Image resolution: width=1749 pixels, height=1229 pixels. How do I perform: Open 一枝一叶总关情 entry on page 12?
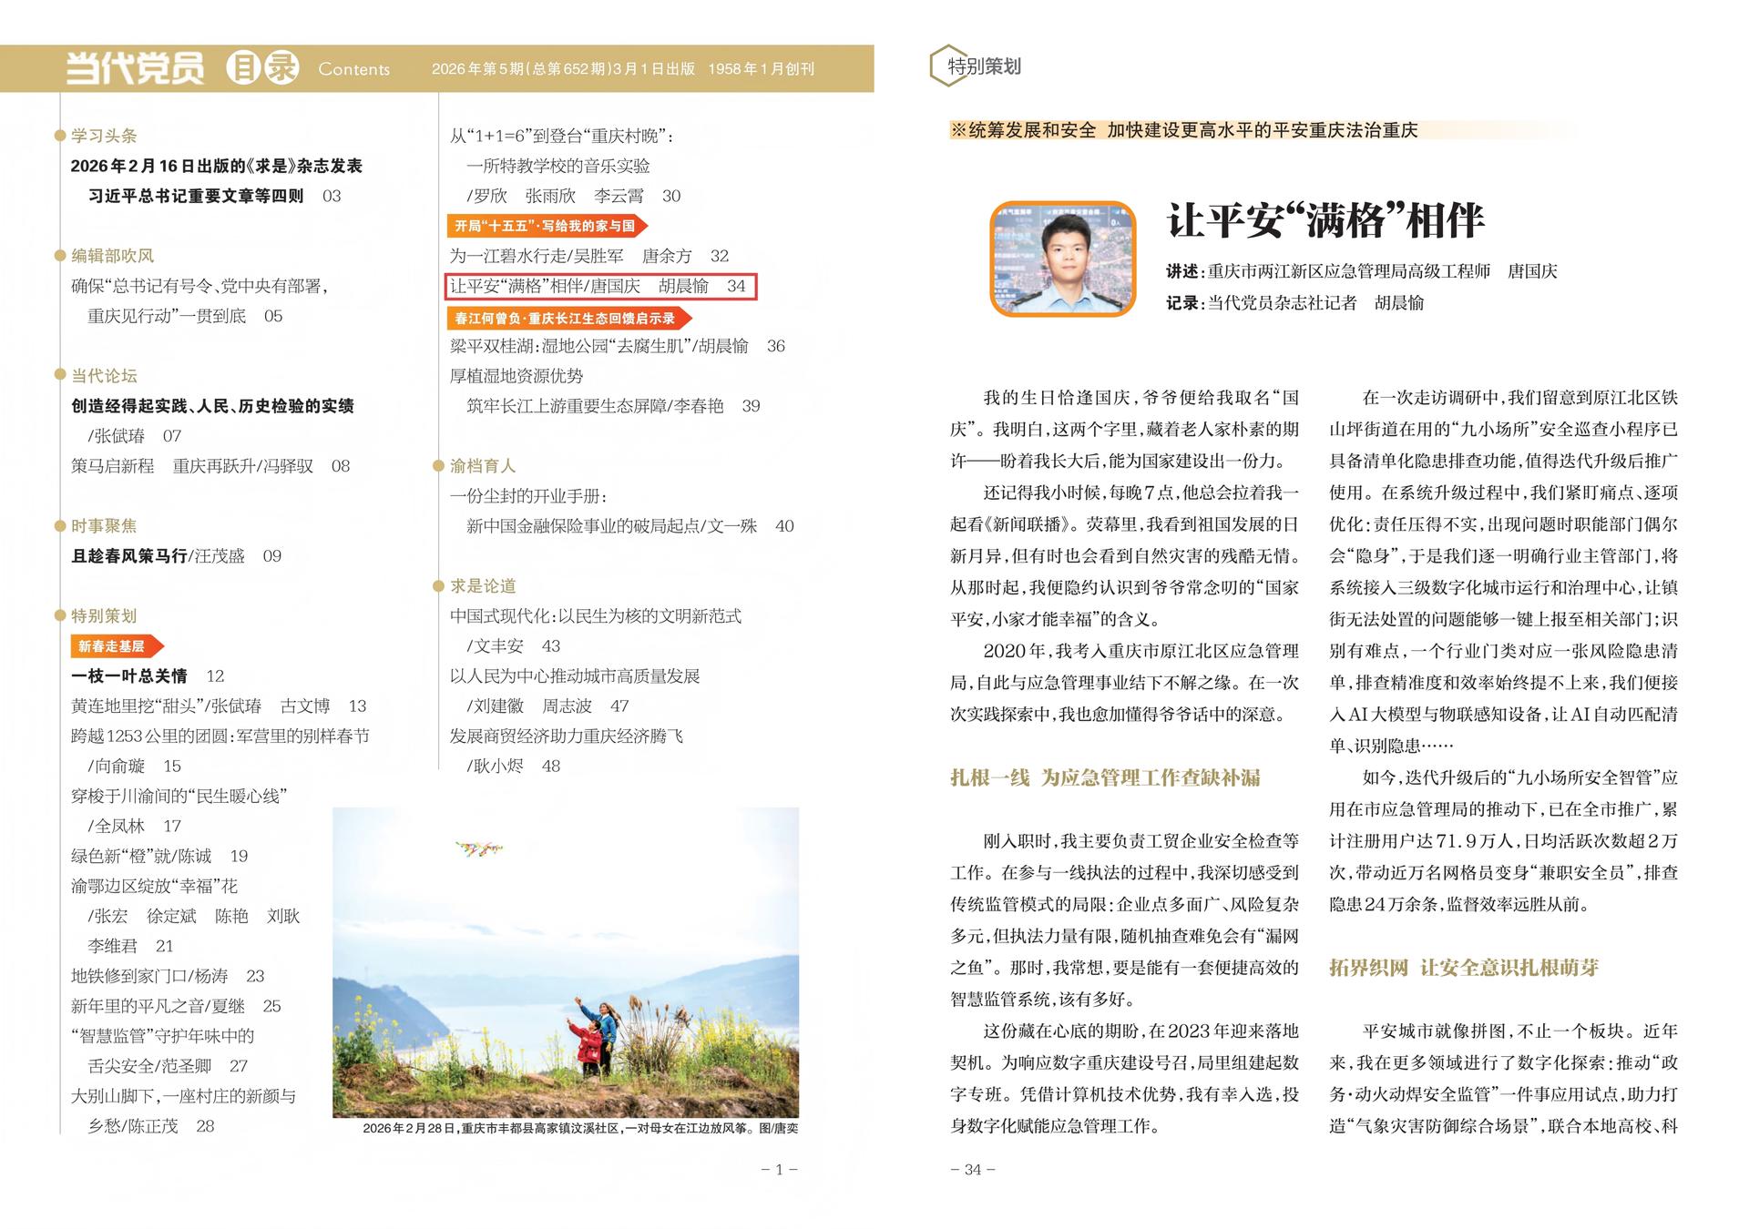click(x=129, y=676)
